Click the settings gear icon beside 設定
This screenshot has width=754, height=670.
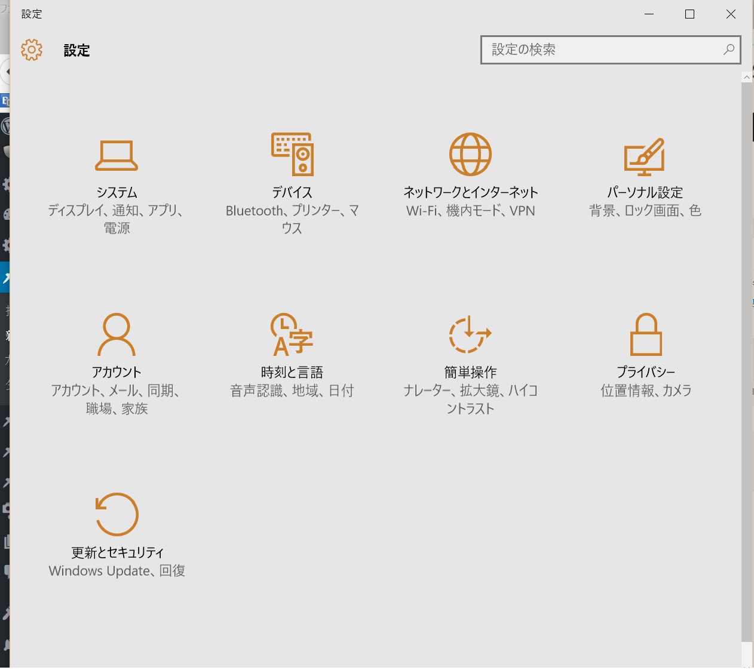[x=32, y=50]
